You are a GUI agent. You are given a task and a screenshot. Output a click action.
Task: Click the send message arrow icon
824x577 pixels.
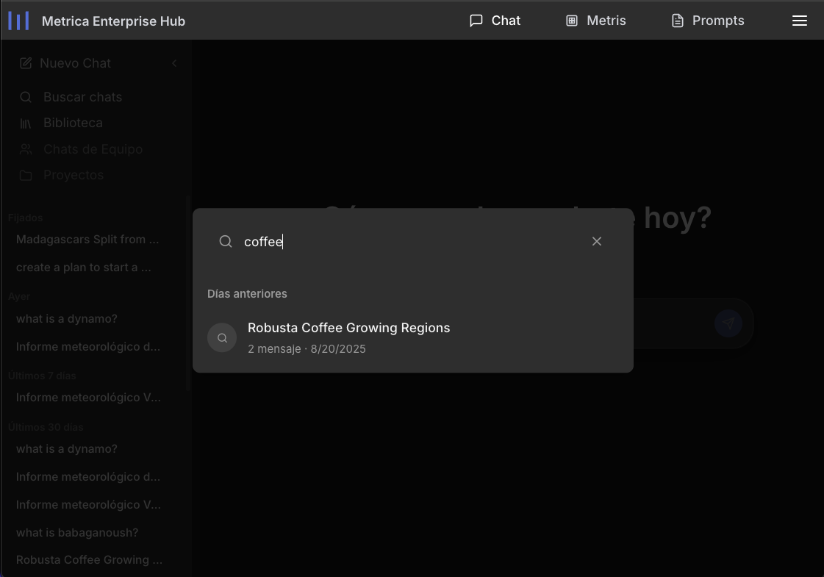pos(728,323)
